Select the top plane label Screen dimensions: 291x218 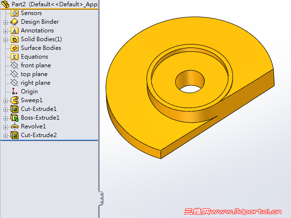pos(34,74)
